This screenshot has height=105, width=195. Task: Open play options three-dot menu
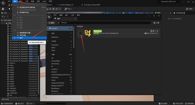pyautogui.click(x=60, y=9)
